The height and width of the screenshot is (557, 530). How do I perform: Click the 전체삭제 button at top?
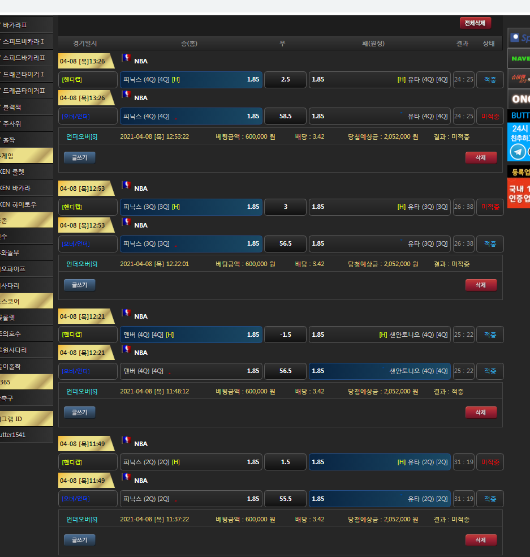475,23
